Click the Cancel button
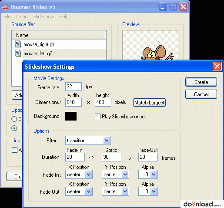The width and height of the screenshot is (224, 208). pos(201,94)
